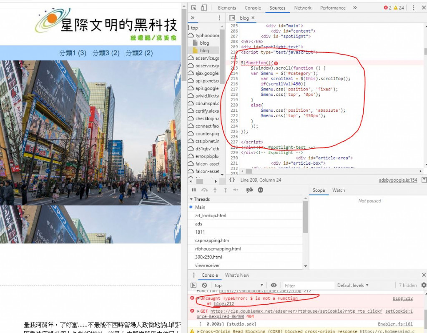Switch to the Watch tab
This screenshot has width=427, height=333.
[339, 190]
